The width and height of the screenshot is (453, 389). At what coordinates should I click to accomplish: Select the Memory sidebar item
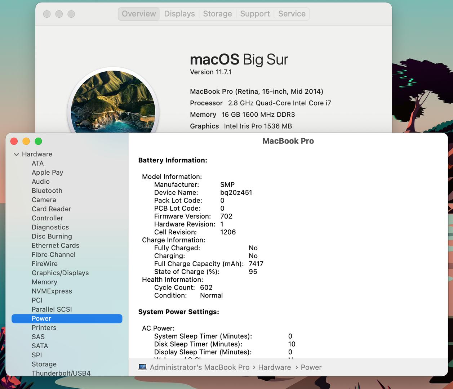click(x=44, y=282)
